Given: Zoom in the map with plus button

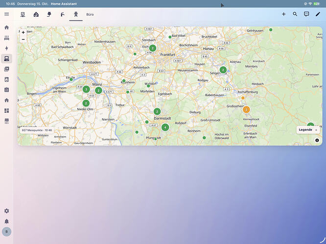Looking at the screenshot, I should 23,32.
